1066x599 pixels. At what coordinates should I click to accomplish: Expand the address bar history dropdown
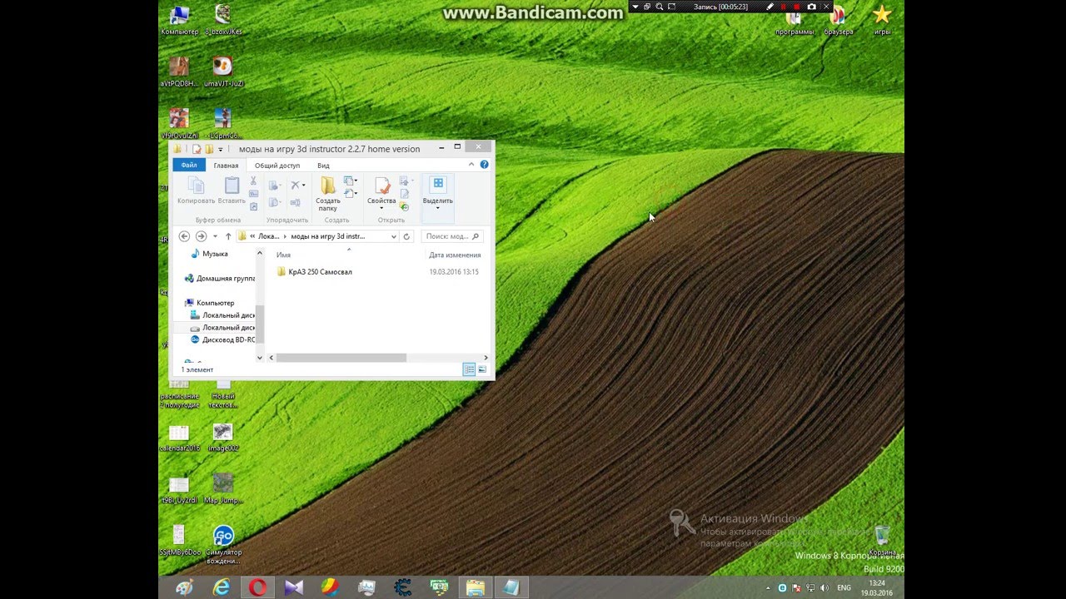(x=393, y=236)
